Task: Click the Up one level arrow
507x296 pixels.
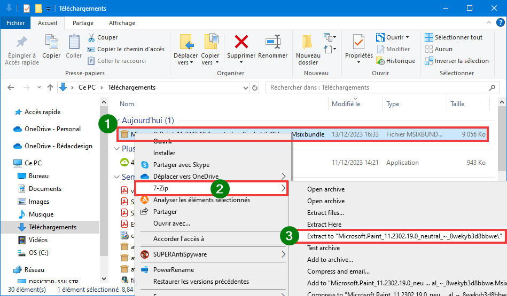Action: pyautogui.click(x=50, y=87)
